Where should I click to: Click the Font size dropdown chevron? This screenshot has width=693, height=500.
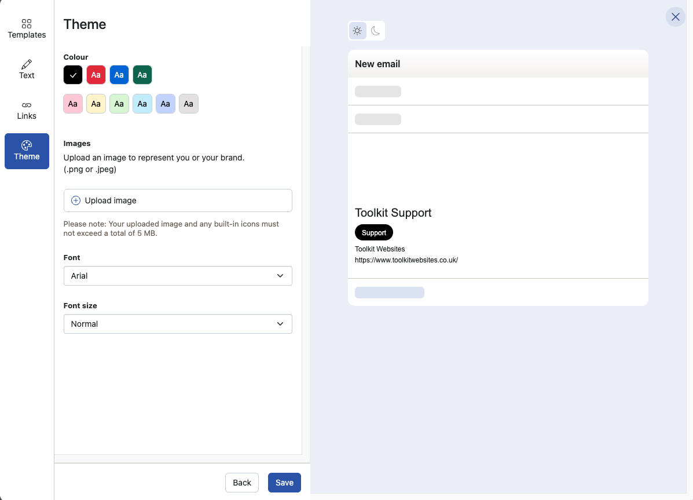pyautogui.click(x=280, y=324)
